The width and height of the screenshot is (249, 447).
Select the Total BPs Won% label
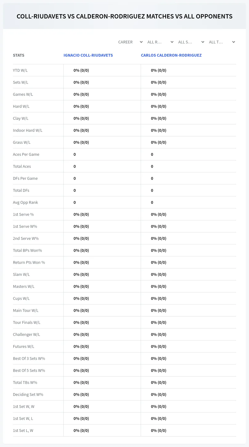pos(27,250)
